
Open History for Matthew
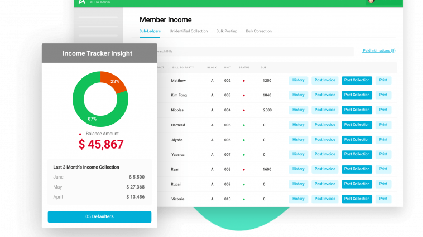[x=299, y=80]
